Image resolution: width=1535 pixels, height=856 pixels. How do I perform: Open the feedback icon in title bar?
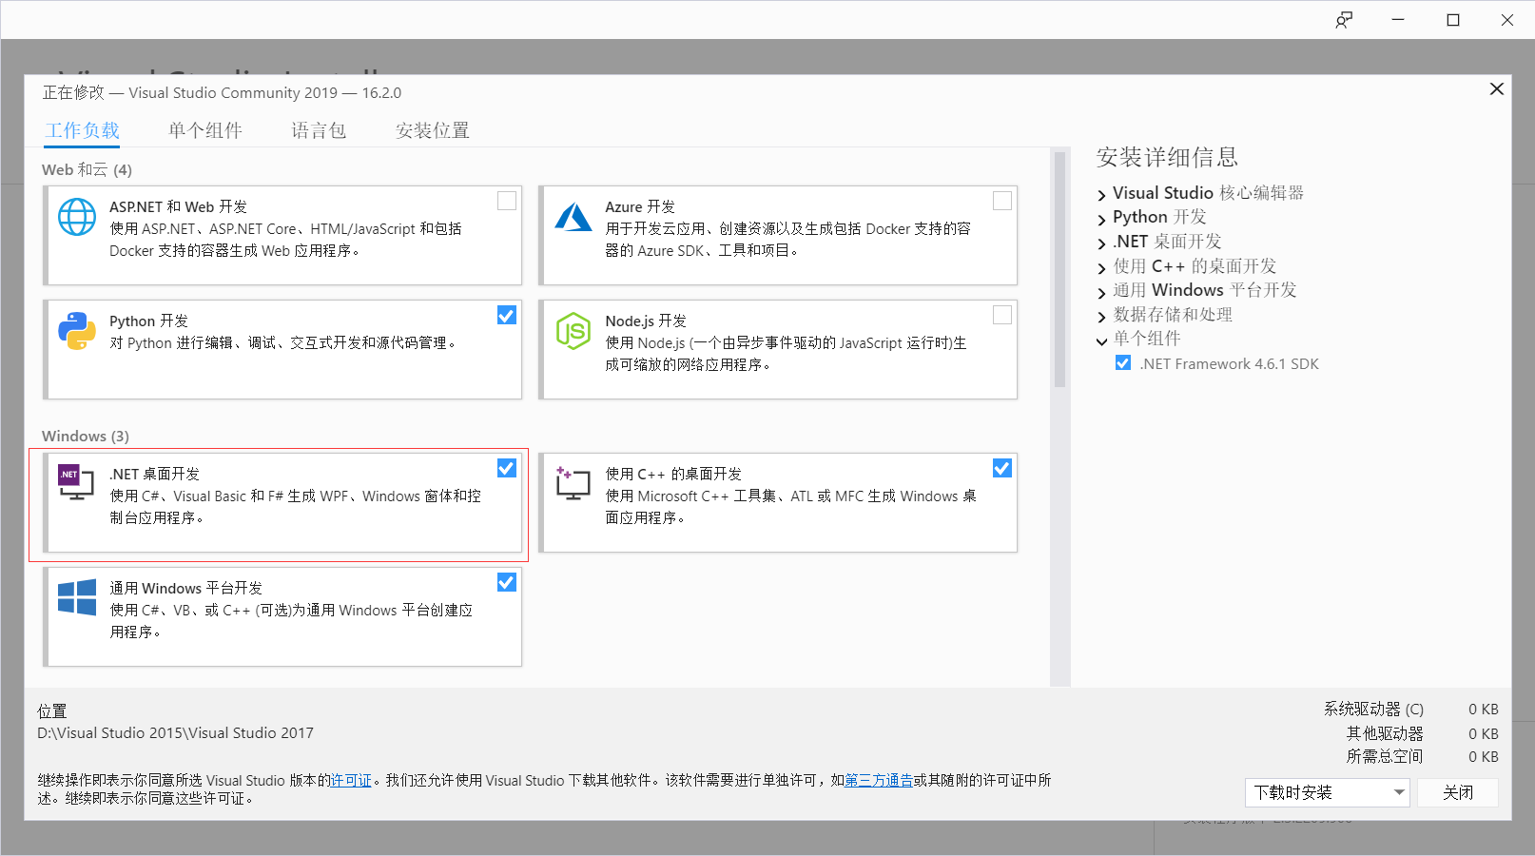(x=1343, y=20)
